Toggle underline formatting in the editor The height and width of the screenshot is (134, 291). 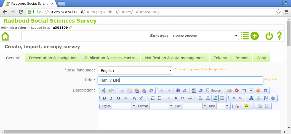(x=118, y=98)
